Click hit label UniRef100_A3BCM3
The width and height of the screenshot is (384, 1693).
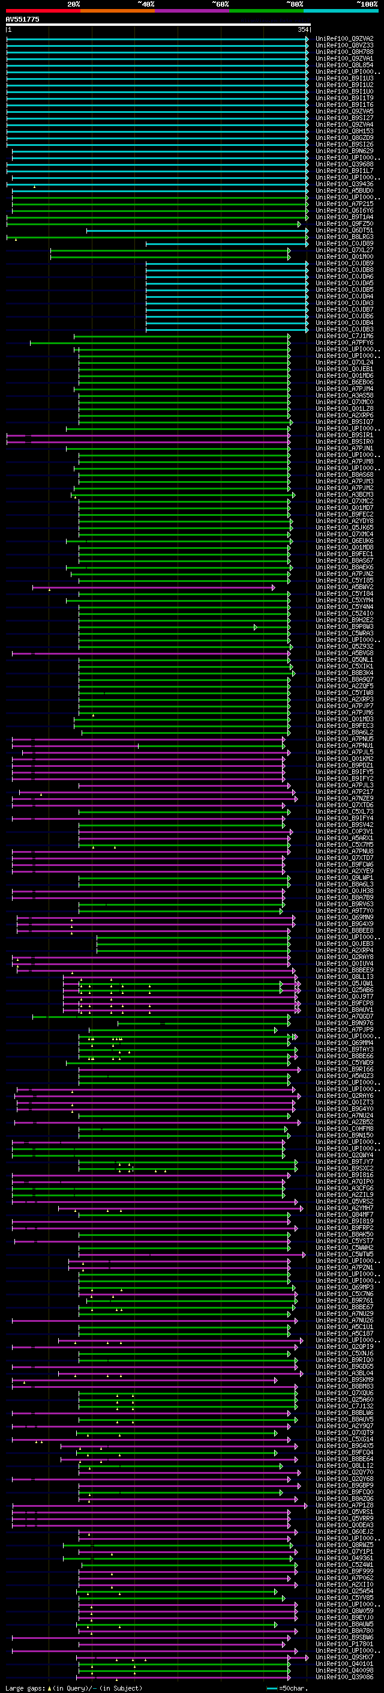344,494
